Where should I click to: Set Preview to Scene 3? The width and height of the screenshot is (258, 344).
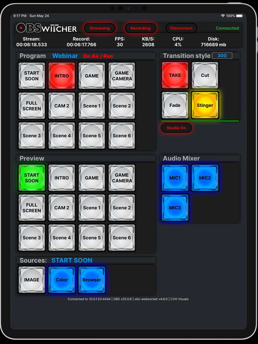coord(32,238)
